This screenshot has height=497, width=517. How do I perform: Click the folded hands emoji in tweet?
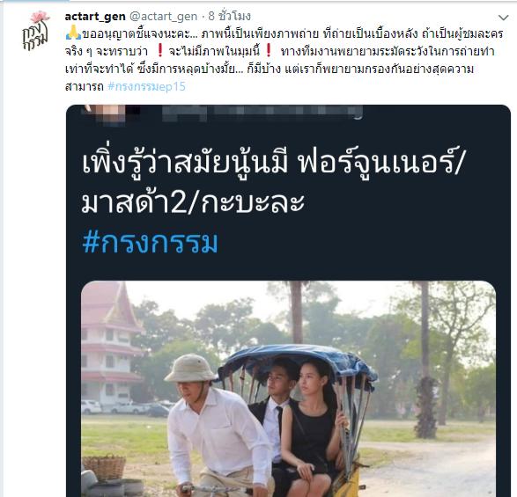coord(73,33)
